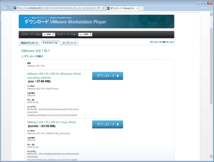Switch to the open source tab
Screen dimensions: 214x162
pos(69,43)
